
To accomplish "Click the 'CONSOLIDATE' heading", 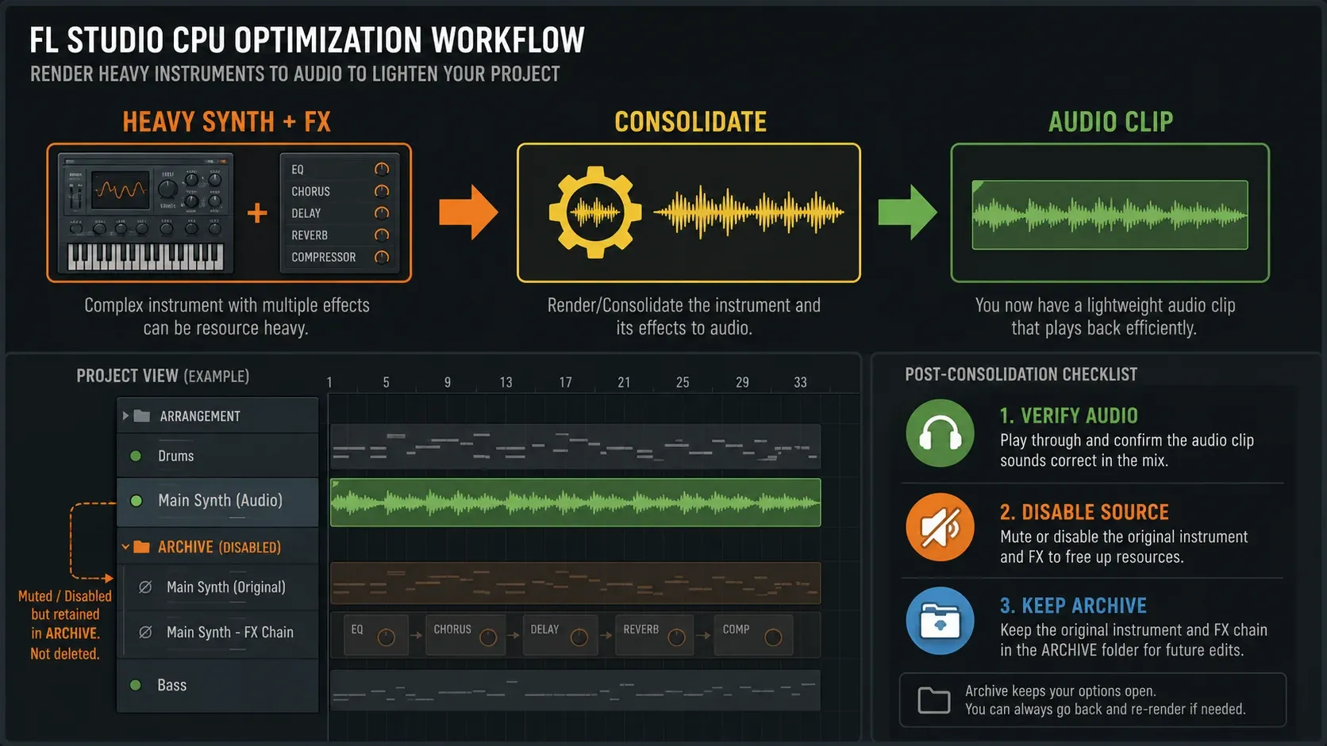I will pos(690,121).
